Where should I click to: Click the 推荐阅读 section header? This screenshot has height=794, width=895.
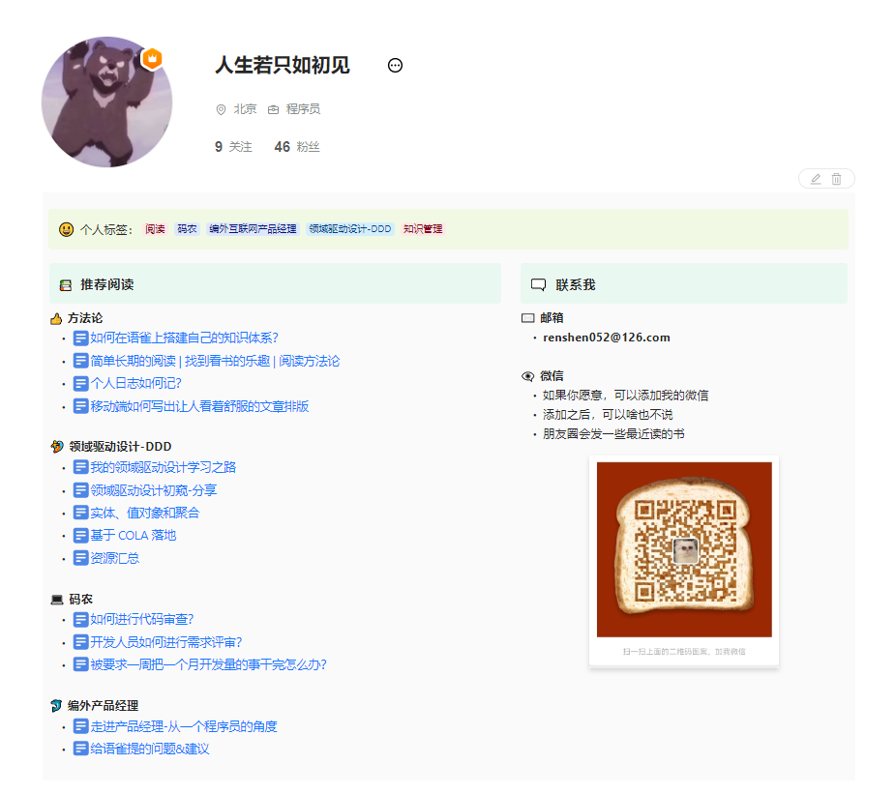pyautogui.click(x=275, y=284)
